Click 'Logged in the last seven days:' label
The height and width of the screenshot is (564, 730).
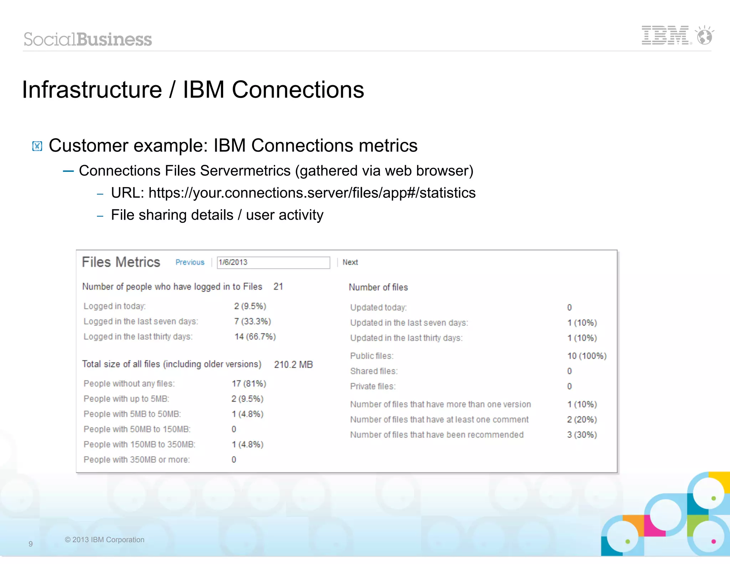coord(141,322)
